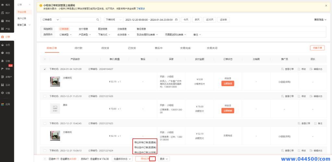Check order 20231221624 checkbox
332x162 pixels.
[x=45, y=151]
